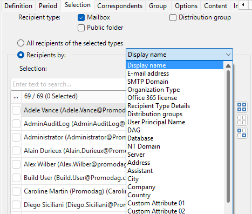Choose Office 365 license option

175,98
